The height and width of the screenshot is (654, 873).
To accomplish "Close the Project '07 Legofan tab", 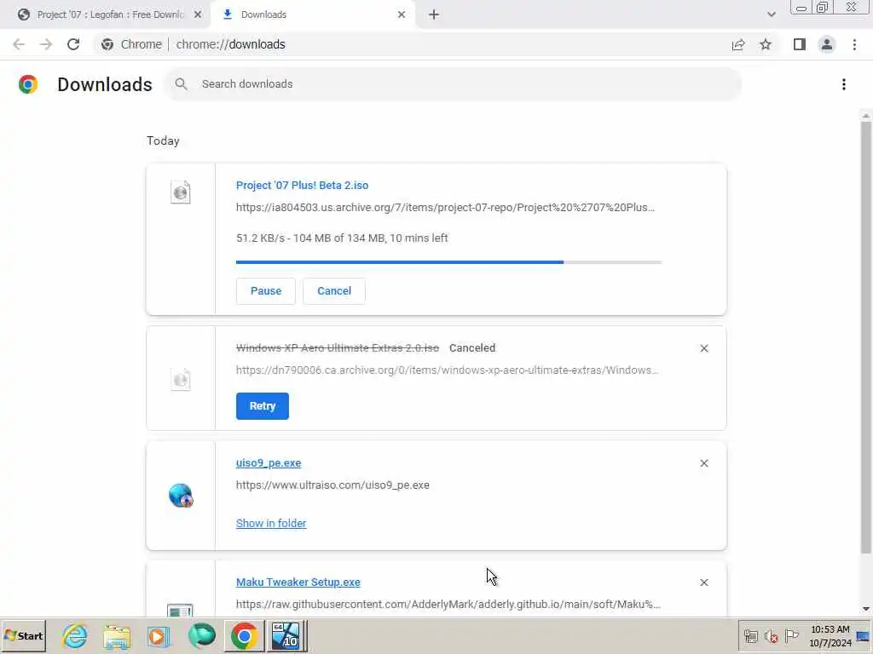I will pyautogui.click(x=198, y=14).
